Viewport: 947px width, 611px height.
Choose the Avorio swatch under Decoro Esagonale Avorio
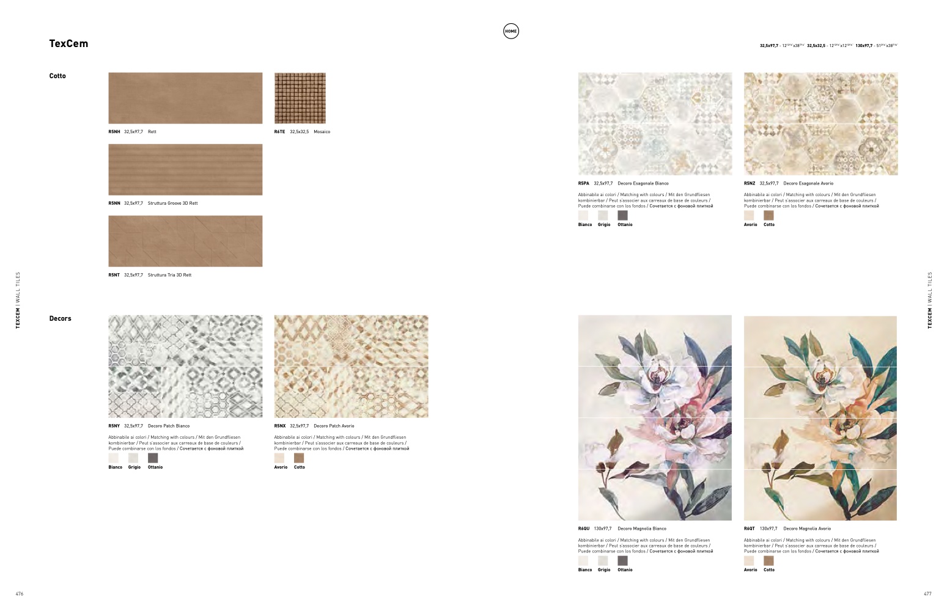(x=749, y=215)
